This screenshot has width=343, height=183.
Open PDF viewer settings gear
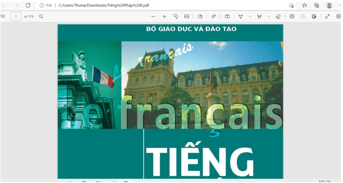pyautogui.click(x=338, y=16)
